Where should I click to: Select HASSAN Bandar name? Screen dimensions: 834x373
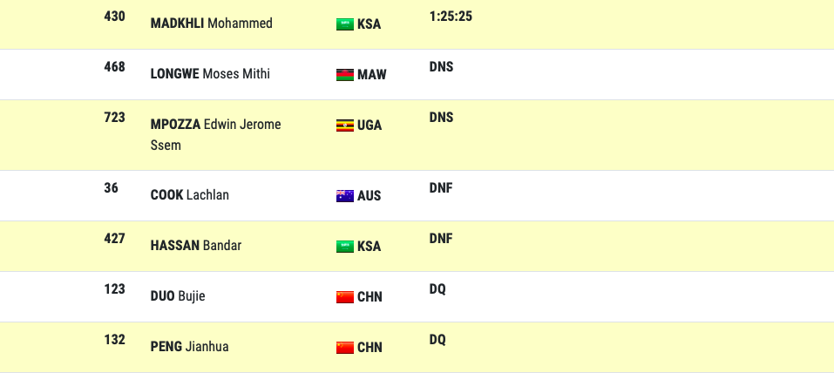(196, 245)
